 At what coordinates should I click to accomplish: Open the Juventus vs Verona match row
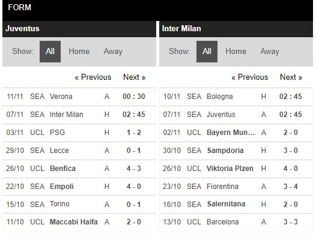[79, 97]
